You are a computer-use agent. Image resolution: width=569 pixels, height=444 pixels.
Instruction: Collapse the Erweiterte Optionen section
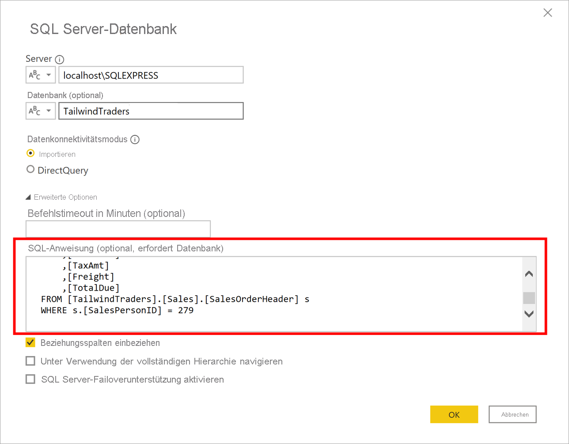29,197
